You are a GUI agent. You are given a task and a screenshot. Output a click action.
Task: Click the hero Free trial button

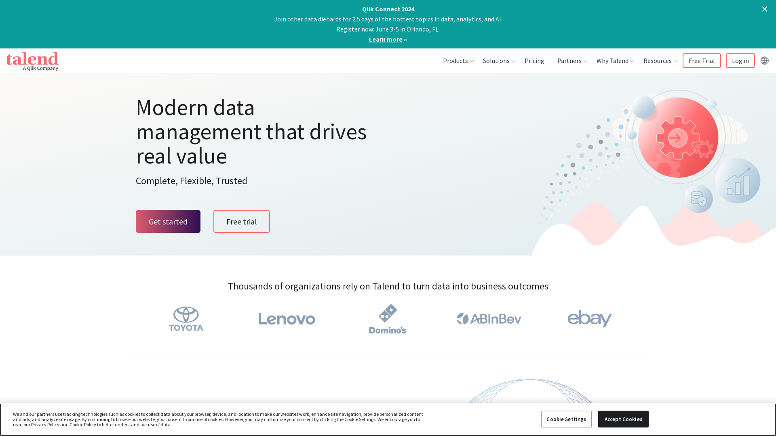(242, 221)
